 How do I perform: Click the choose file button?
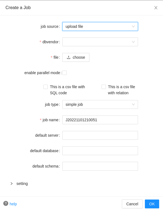coord(76,57)
